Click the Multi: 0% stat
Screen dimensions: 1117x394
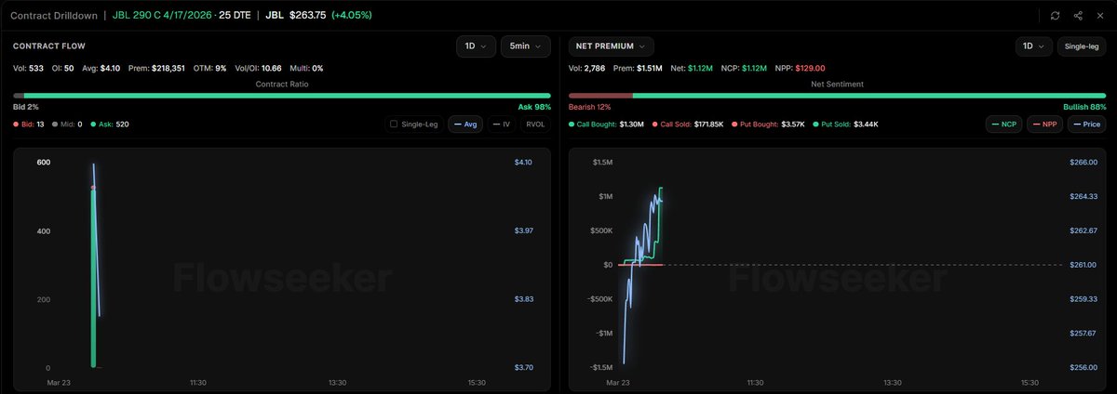pyautogui.click(x=306, y=68)
